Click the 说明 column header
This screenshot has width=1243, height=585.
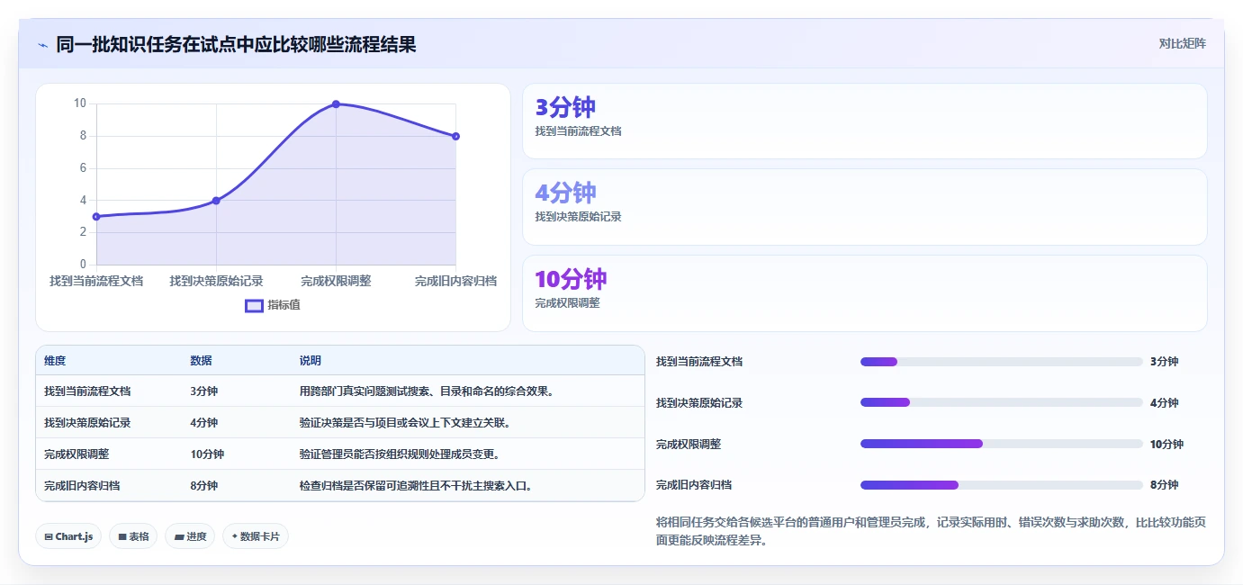(x=311, y=361)
